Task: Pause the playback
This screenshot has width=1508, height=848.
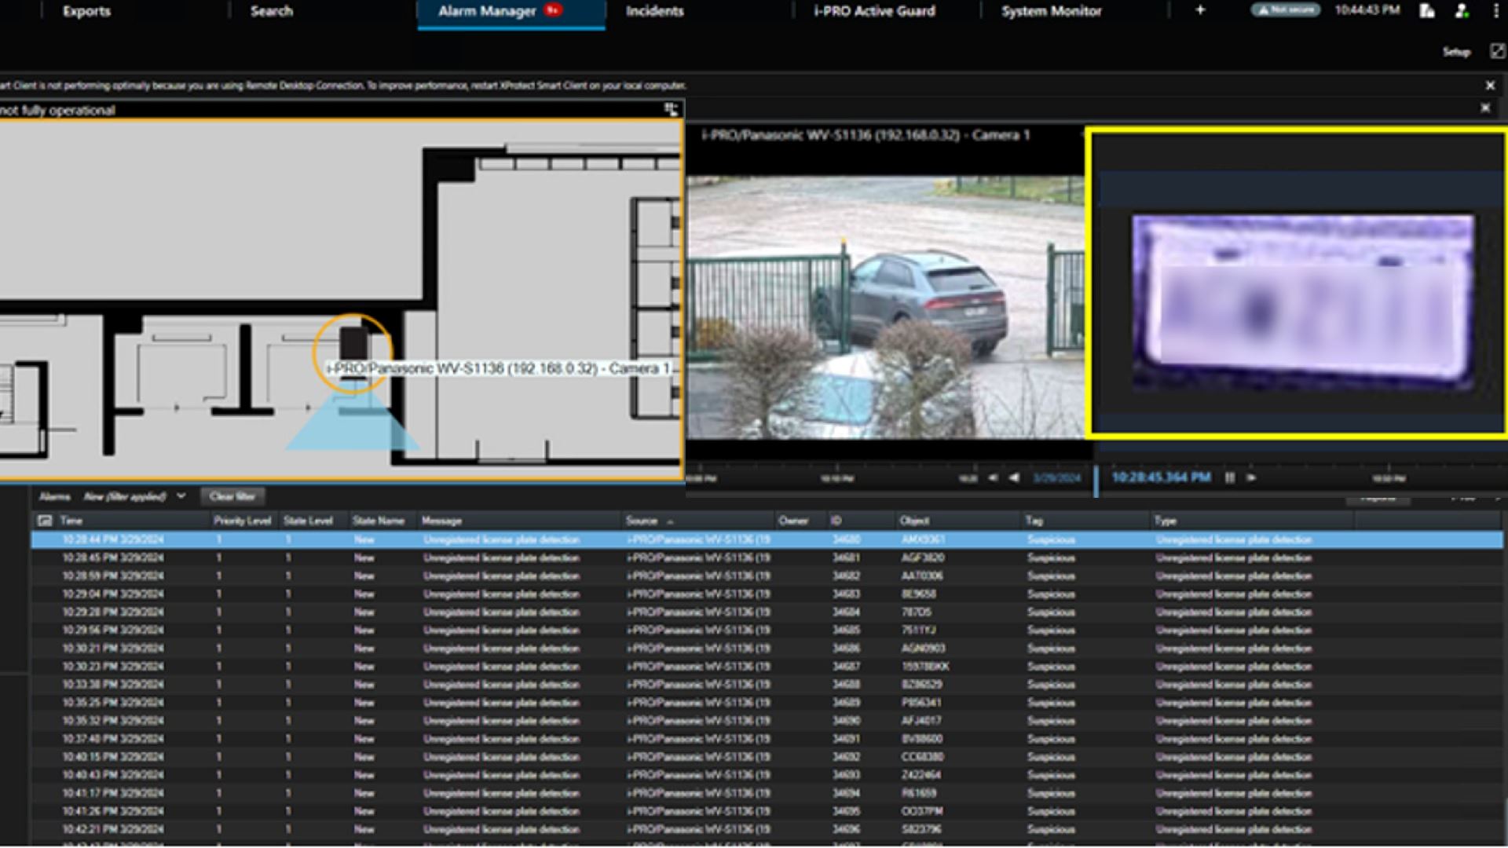Action: point(1230,477)
